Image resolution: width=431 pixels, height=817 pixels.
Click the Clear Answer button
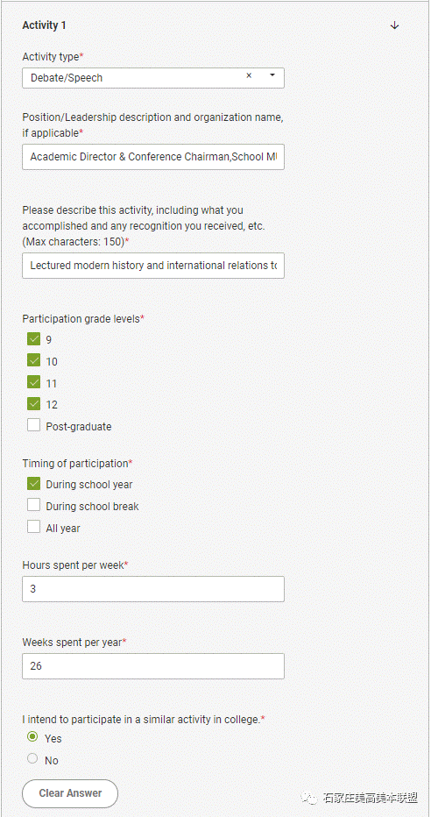pyautogui.click(x=70, y=793)
